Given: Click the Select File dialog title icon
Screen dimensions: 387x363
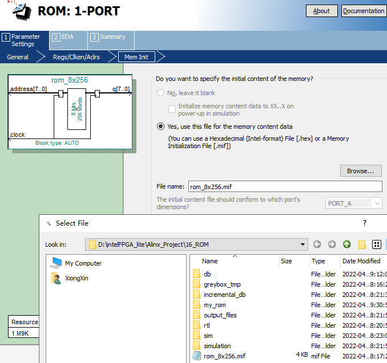Looking at the screenshot, I should pyautogui.click(x=49, y=223).
